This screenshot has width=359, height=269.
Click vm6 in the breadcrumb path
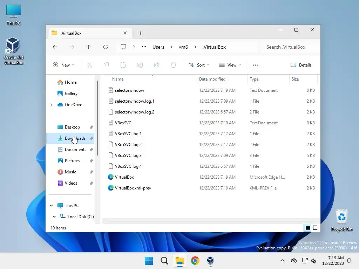183,47
